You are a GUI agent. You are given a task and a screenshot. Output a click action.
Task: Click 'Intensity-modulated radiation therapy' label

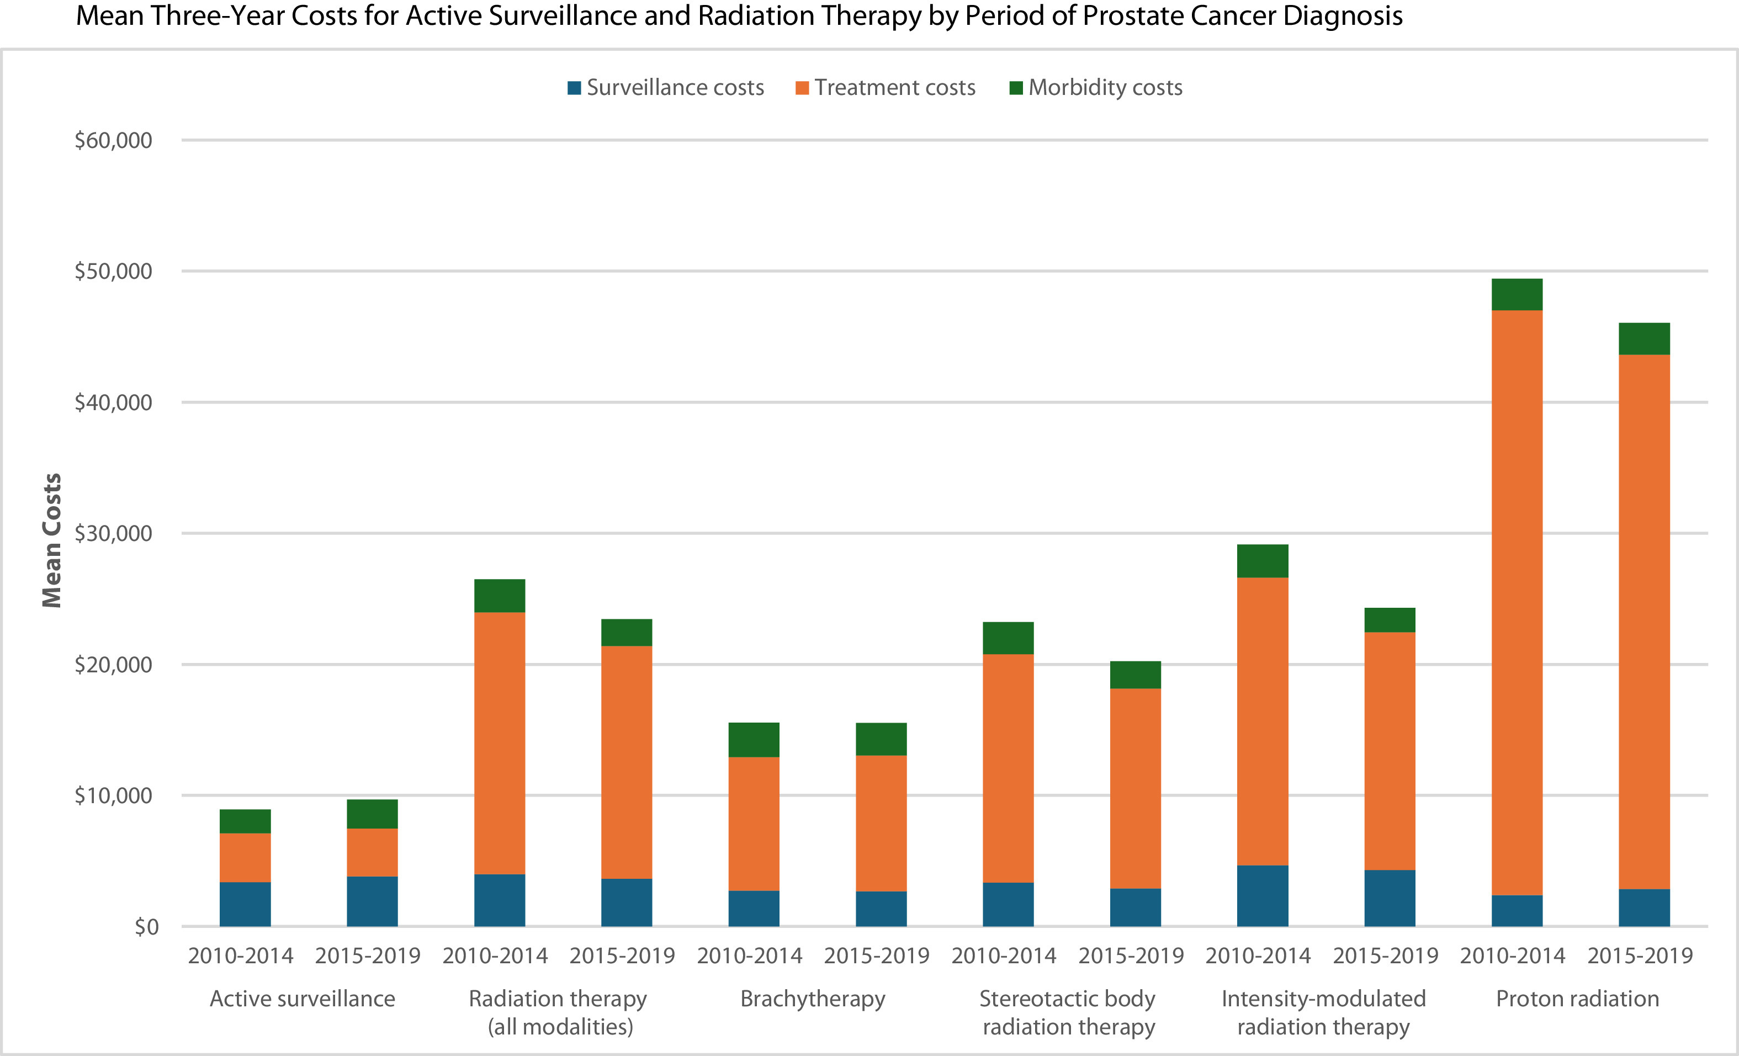click(1323, 1012)
